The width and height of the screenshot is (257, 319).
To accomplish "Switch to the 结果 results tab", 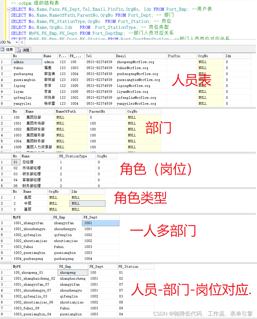I will (x=7, y=50).
